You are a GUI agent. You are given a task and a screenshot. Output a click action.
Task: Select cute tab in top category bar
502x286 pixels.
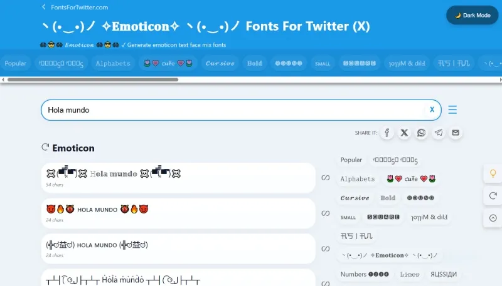tap(168, 63)
